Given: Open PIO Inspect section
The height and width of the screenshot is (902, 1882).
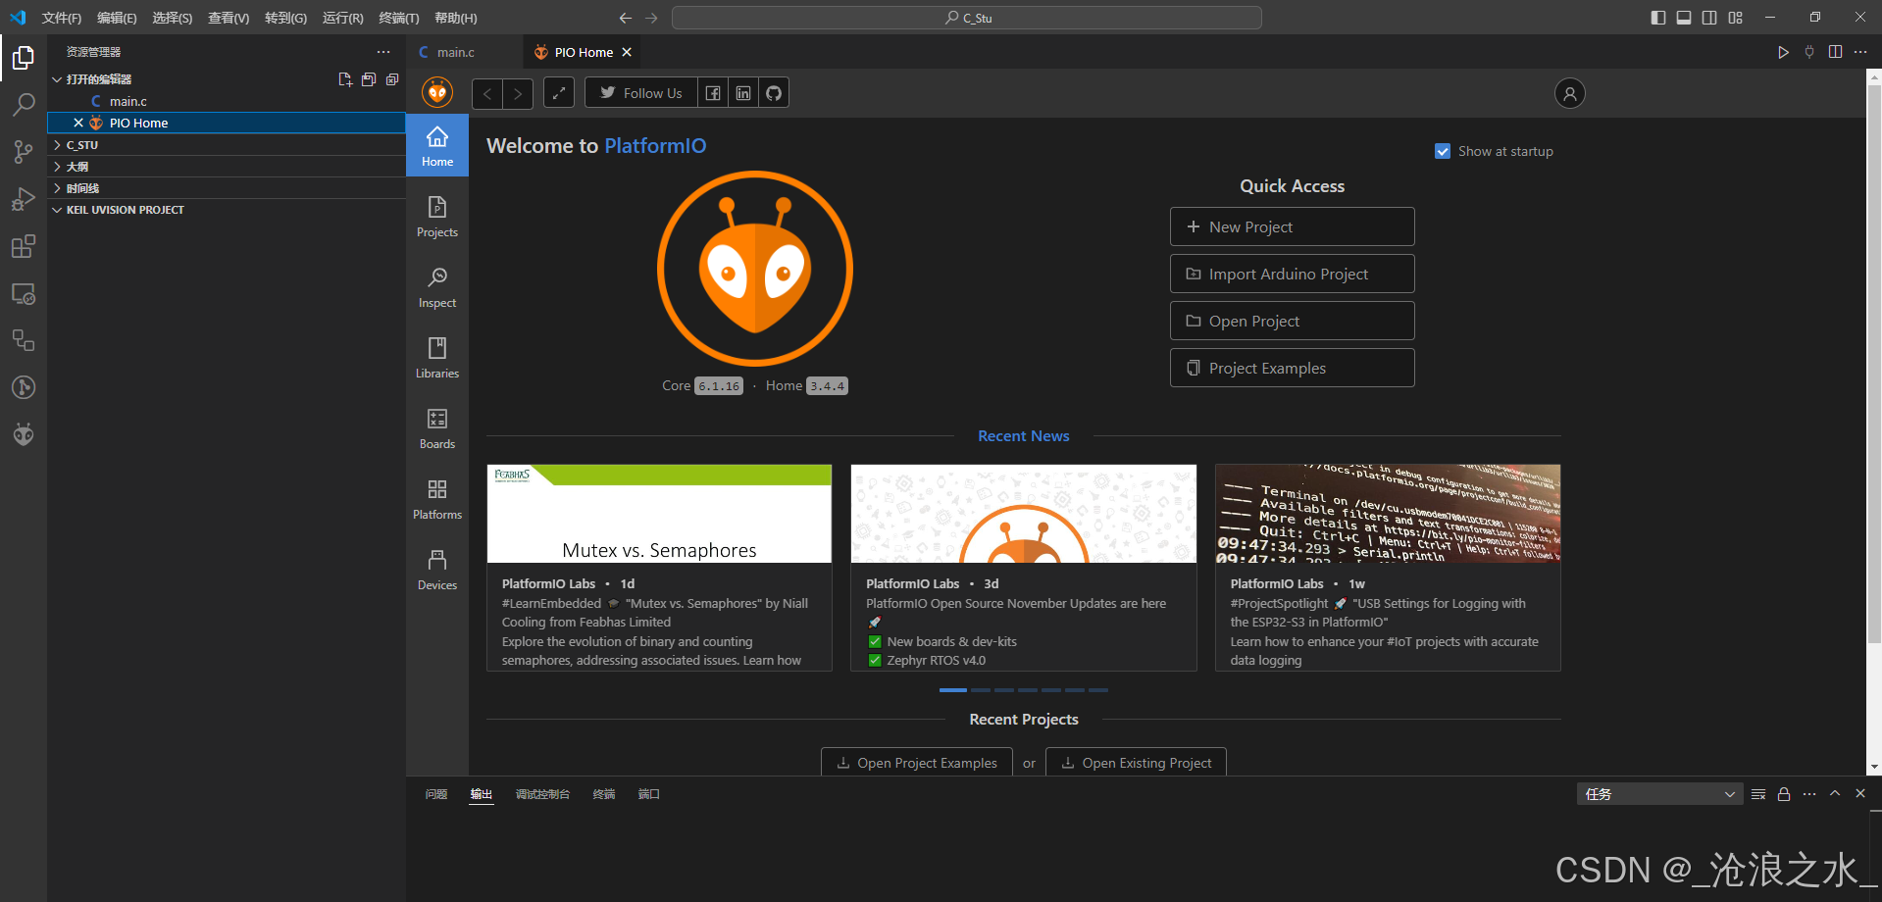Looking at the screenshot, I should (437, 287).
